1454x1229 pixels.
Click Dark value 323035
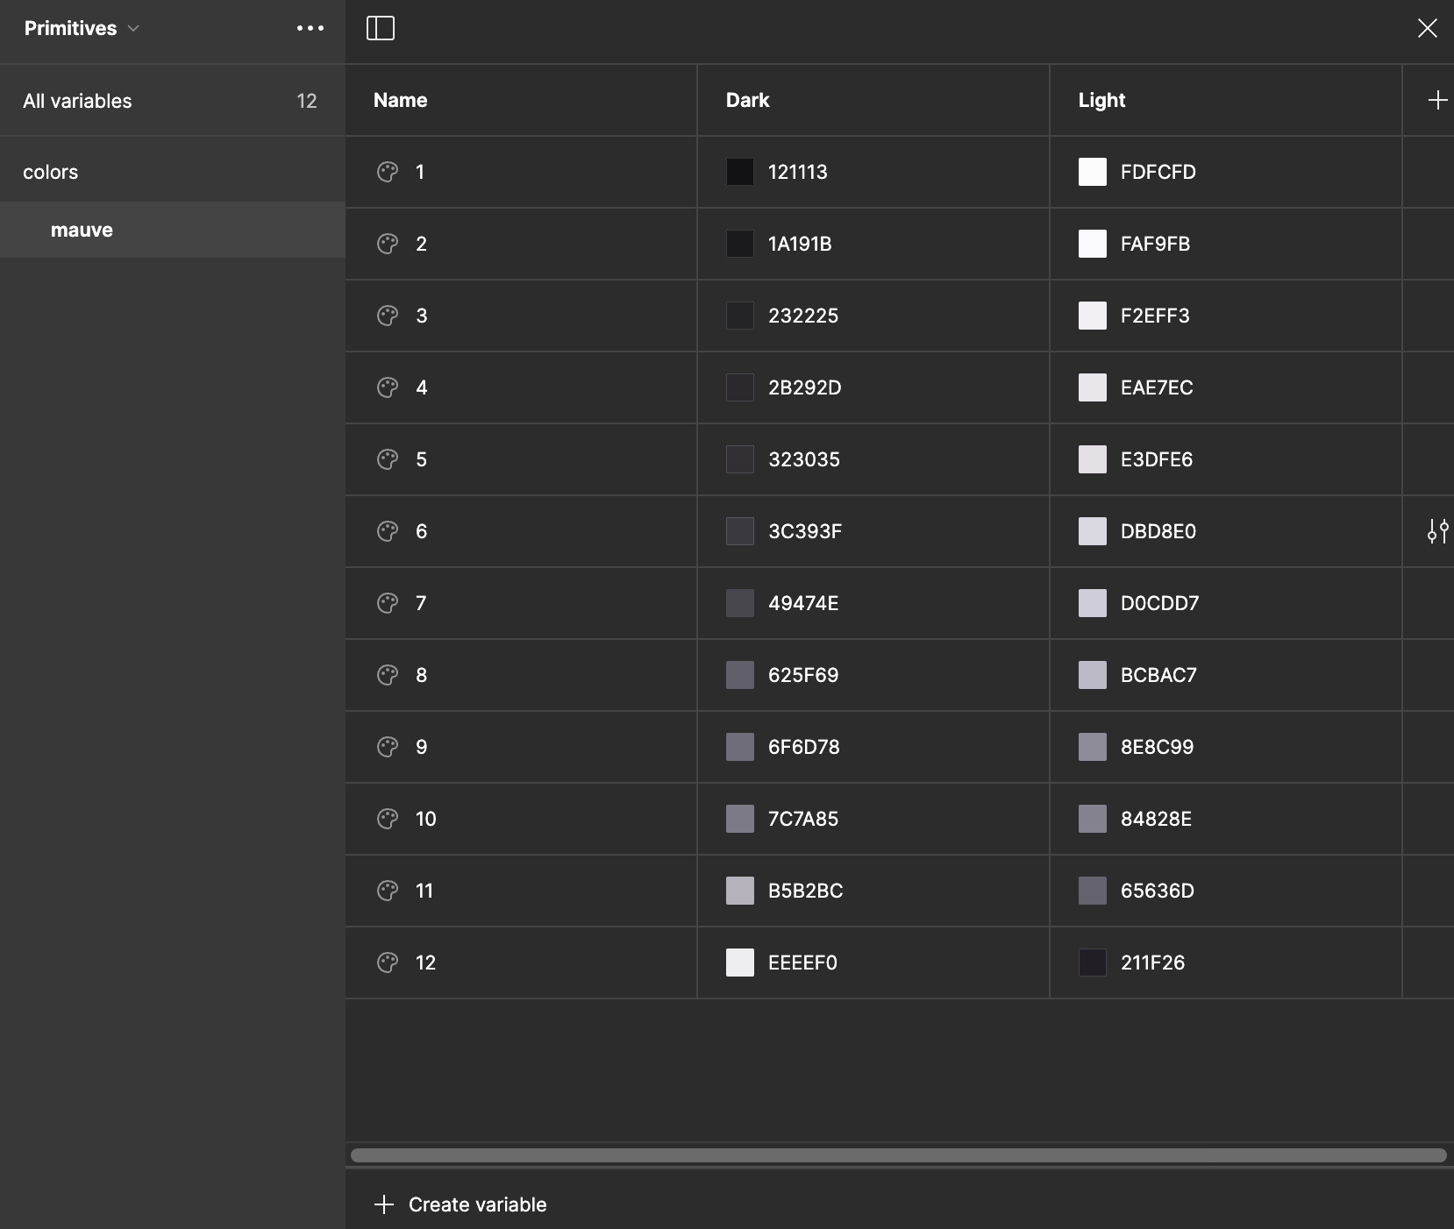pos(804,459)
